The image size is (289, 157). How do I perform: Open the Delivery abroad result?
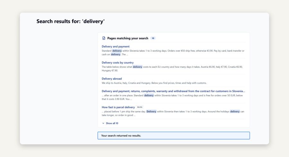point(112,78)
